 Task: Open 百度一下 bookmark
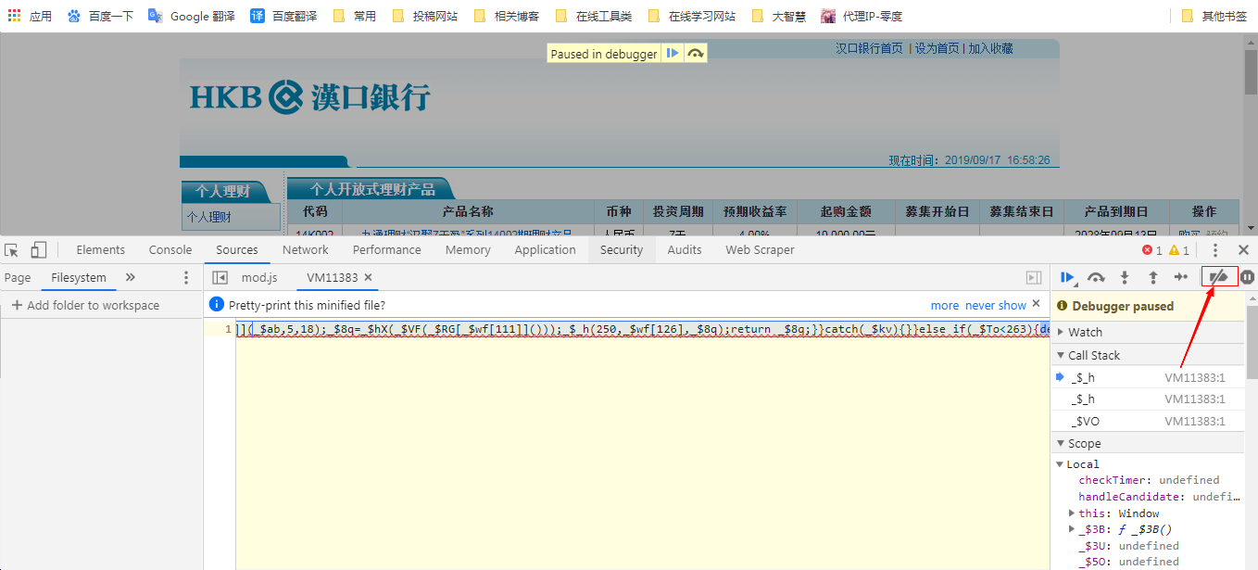pyautogui.click(x=100, y=16)
